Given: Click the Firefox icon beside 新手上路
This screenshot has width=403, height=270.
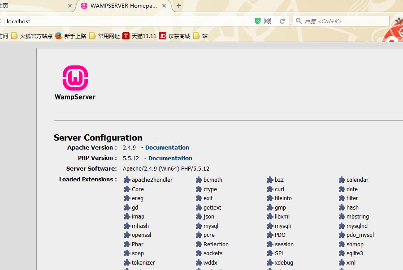Looking at the screenshot, I should tap(59, 36).
